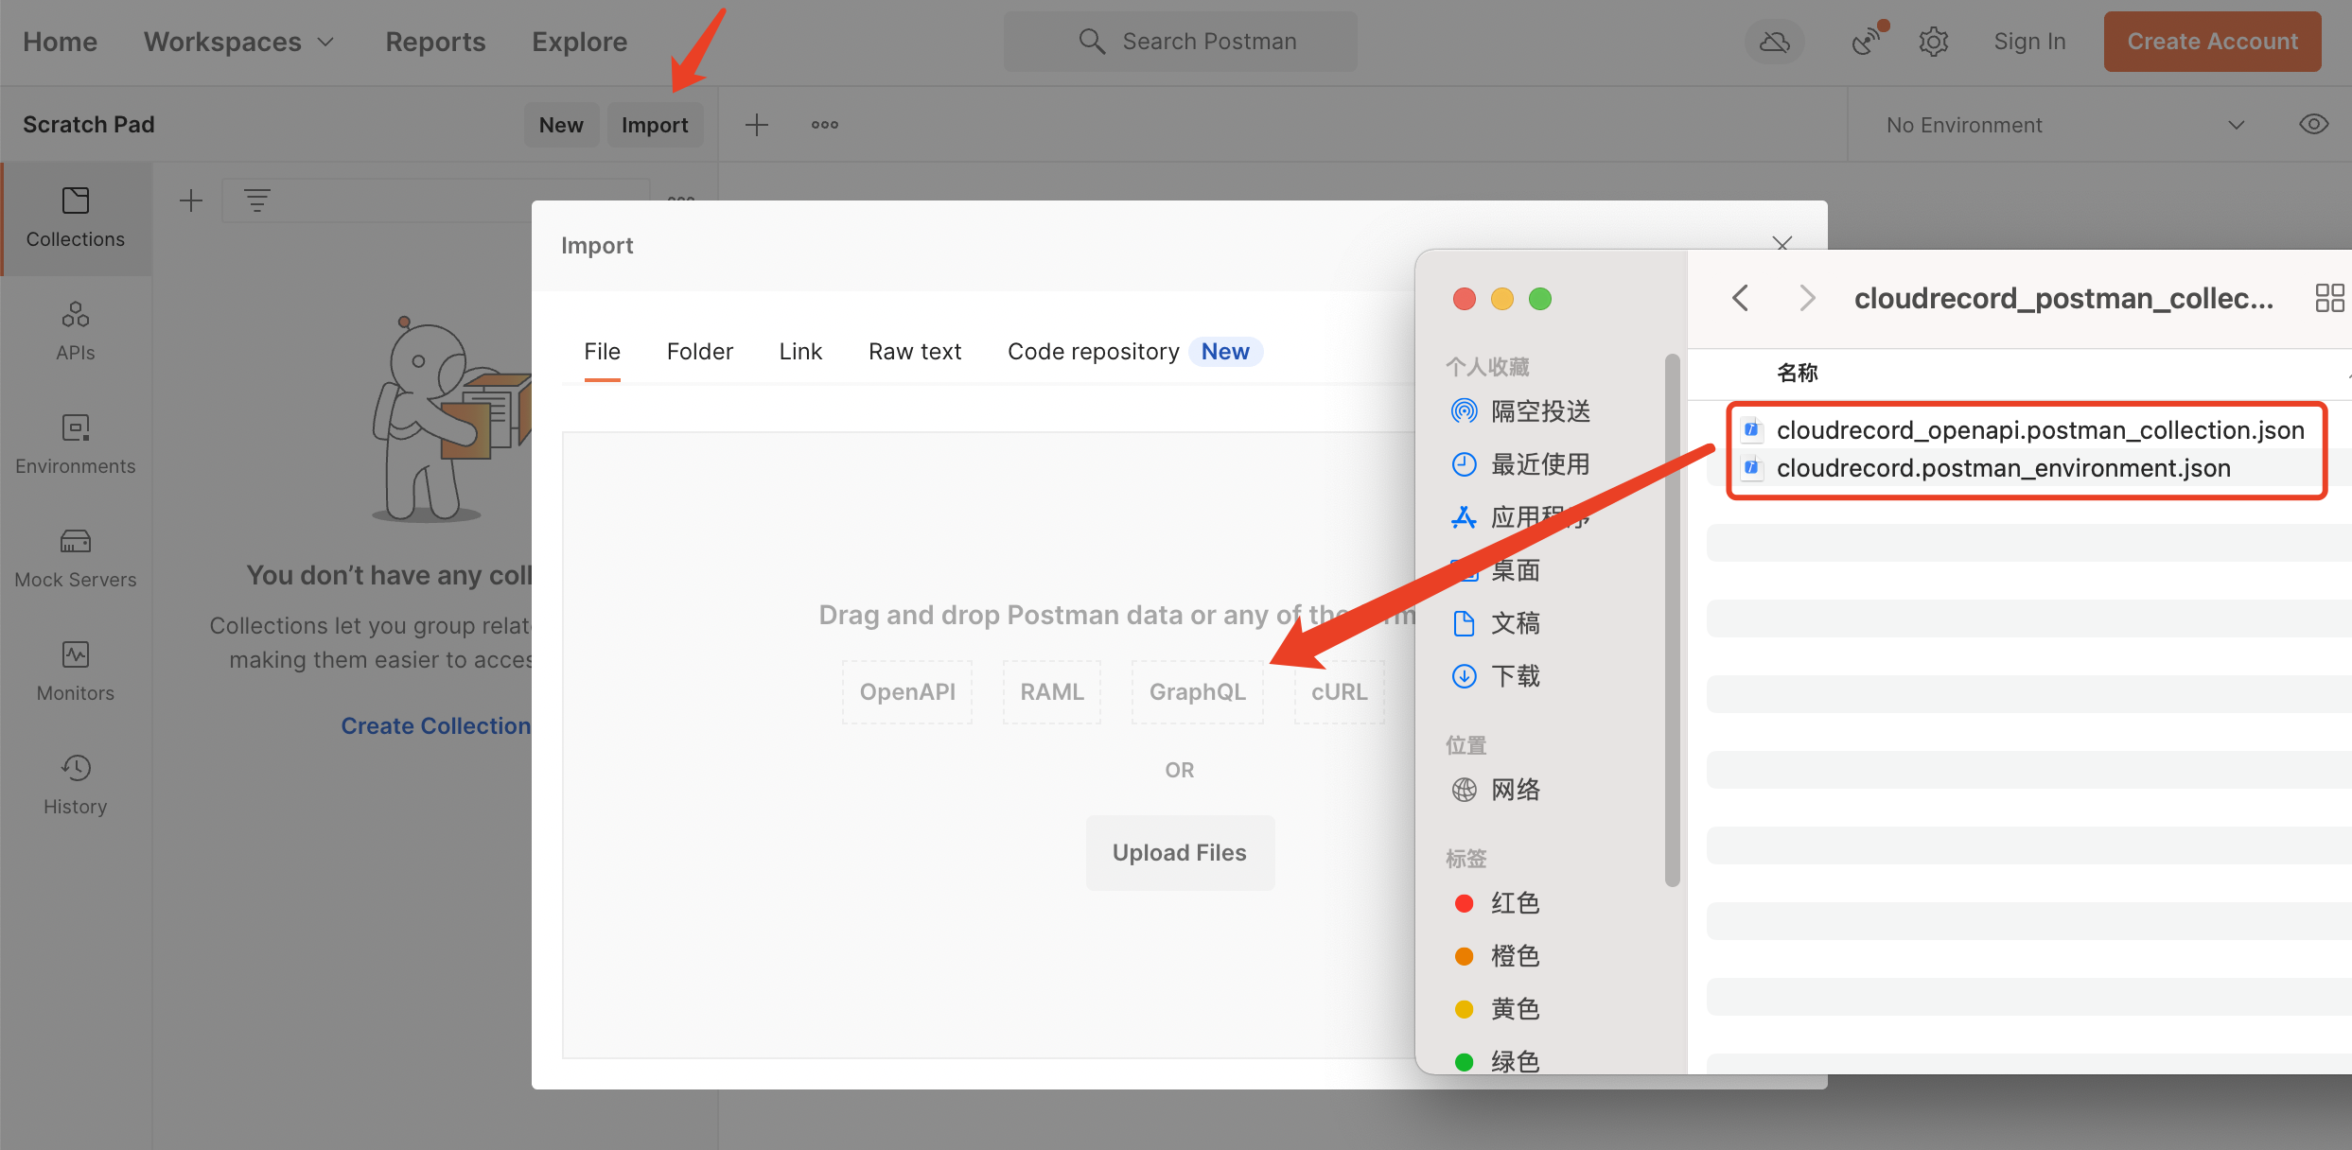Click the Upload Files button
Viewport: 2352px width, 1150px height.
[1180, 853]
